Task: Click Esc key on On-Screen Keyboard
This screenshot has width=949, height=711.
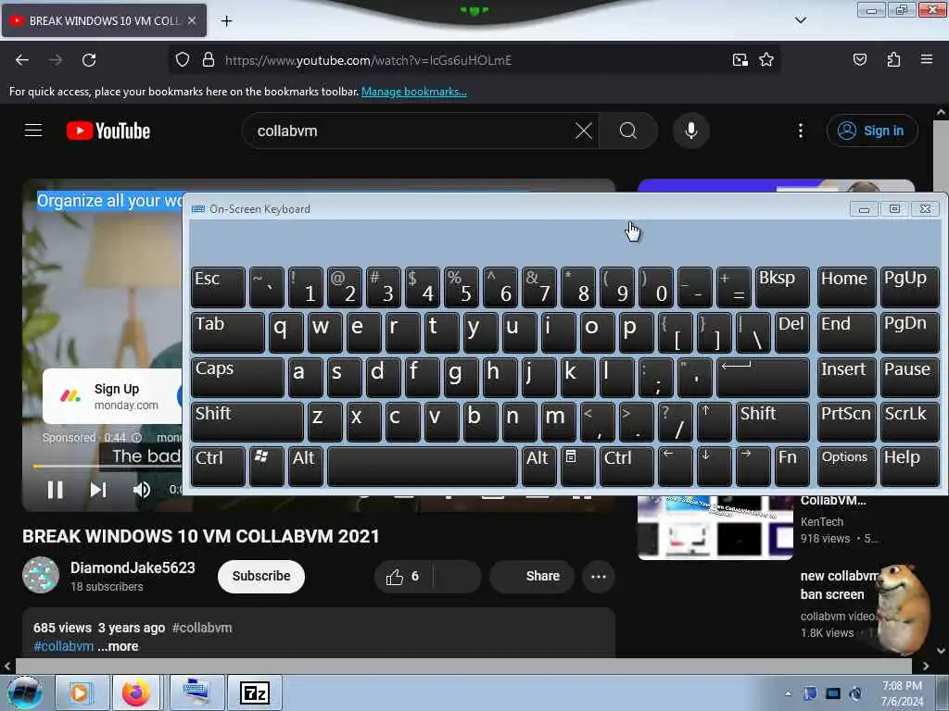Action: (x=218, y=287)
